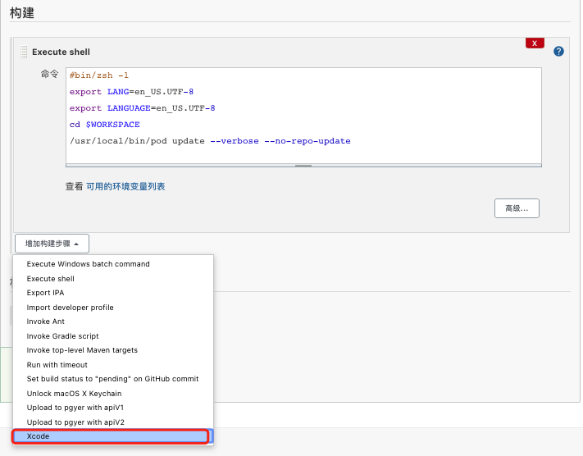Click the 'cd $WORKSPACE' line in the script
Viewport: 583px width, 456px height.
coord(104,125)
